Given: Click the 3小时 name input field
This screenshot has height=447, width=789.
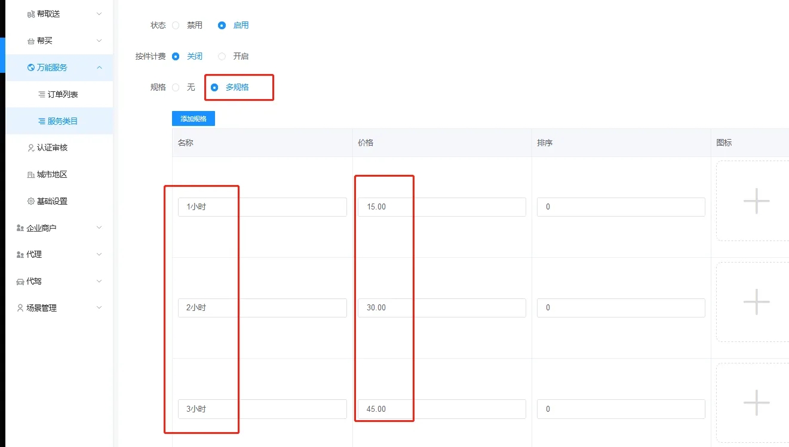Looking at the screenshot, I should [262, 409].
